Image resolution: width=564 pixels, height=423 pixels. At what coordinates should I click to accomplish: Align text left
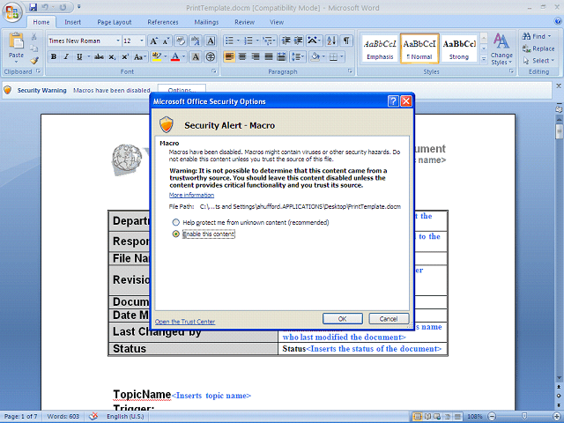click(x=229, y=56)
